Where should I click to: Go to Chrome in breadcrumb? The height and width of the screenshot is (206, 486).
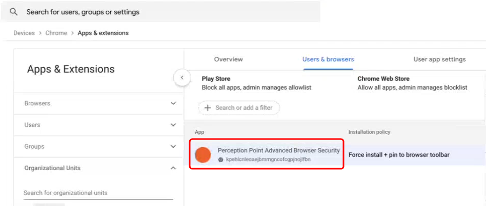pyautogui.click(x=56, y=33)
